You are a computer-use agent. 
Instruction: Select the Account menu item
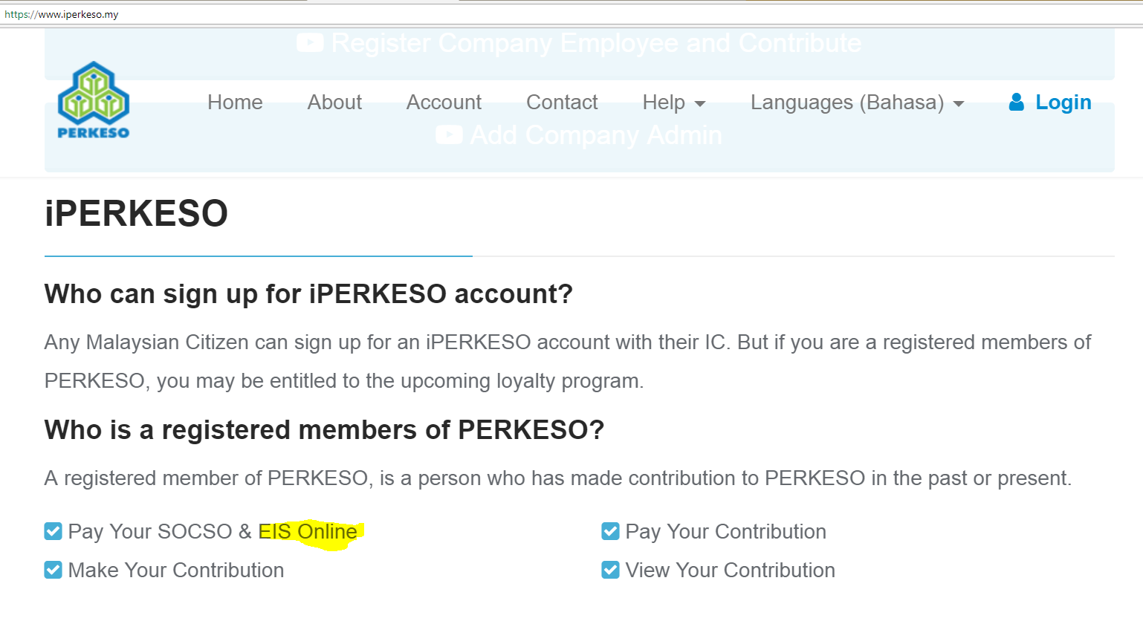tap(444, 103)
